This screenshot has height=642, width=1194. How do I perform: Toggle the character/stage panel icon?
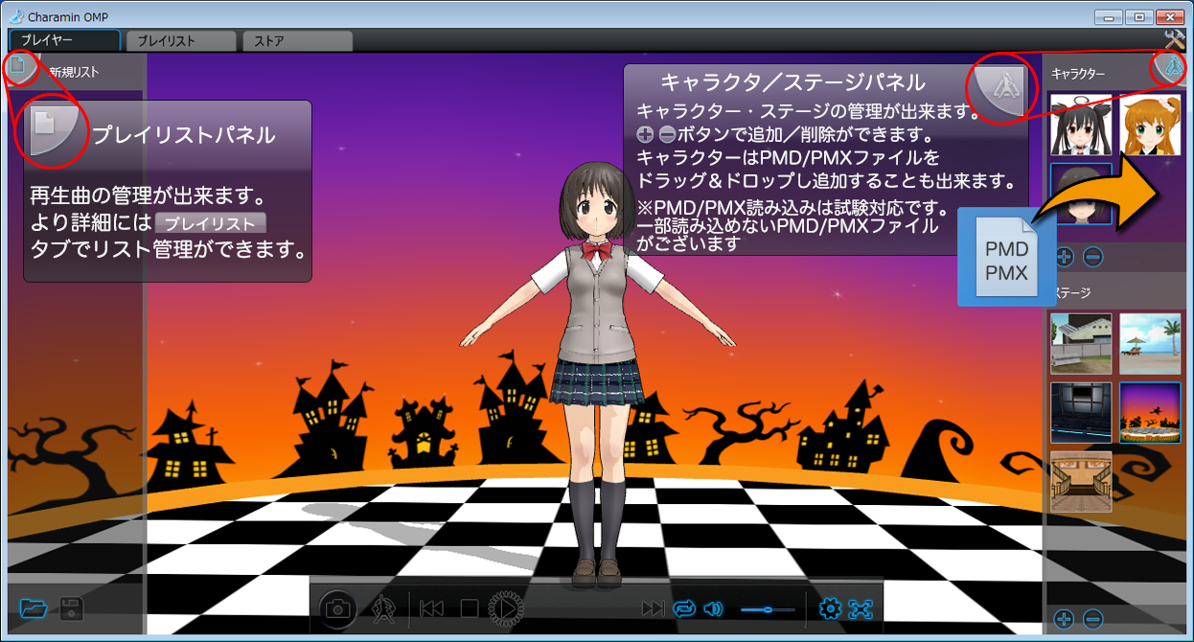1171,68
